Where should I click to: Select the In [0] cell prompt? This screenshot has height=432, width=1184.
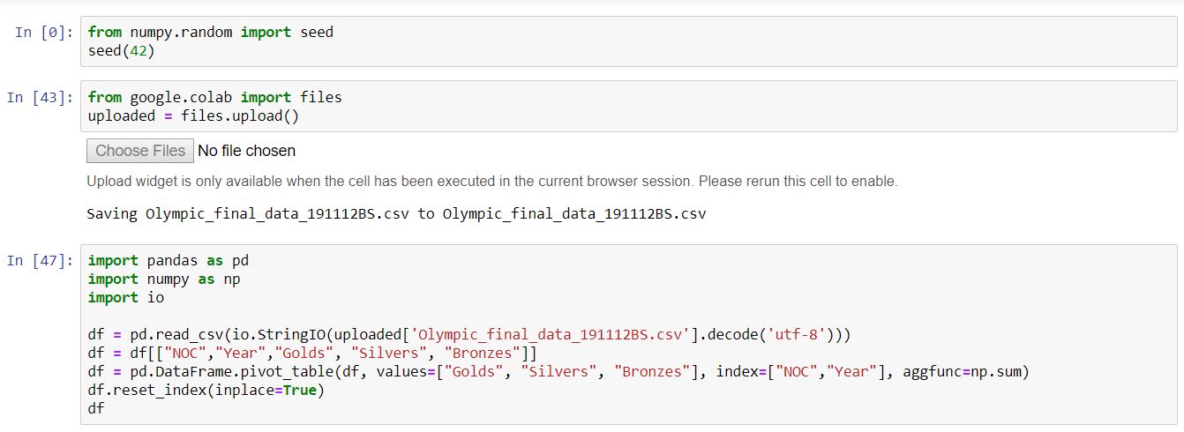[43, 33]
